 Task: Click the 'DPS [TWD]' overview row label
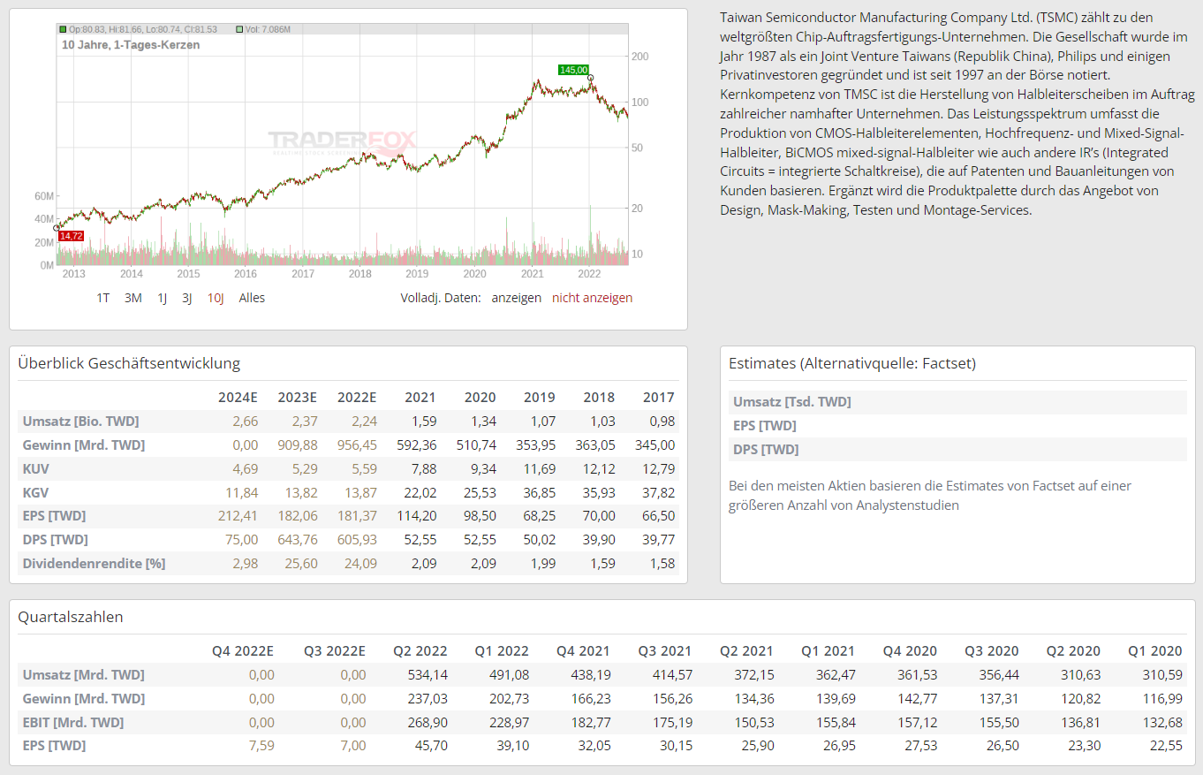pos(55,539)
